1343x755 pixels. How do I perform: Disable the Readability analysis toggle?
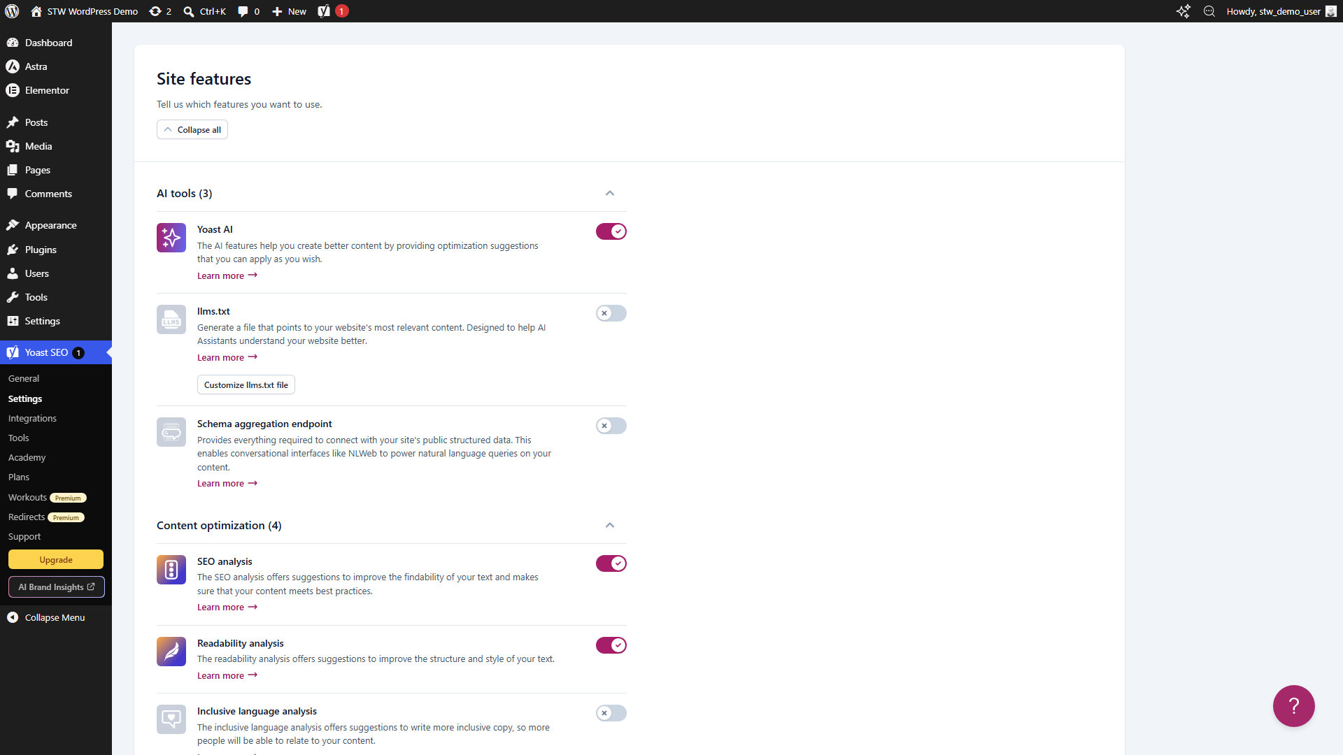(611, 645)
